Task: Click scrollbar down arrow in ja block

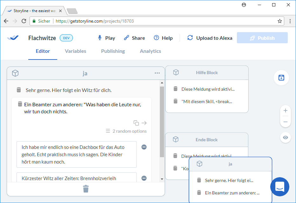Action: point(162,179)
